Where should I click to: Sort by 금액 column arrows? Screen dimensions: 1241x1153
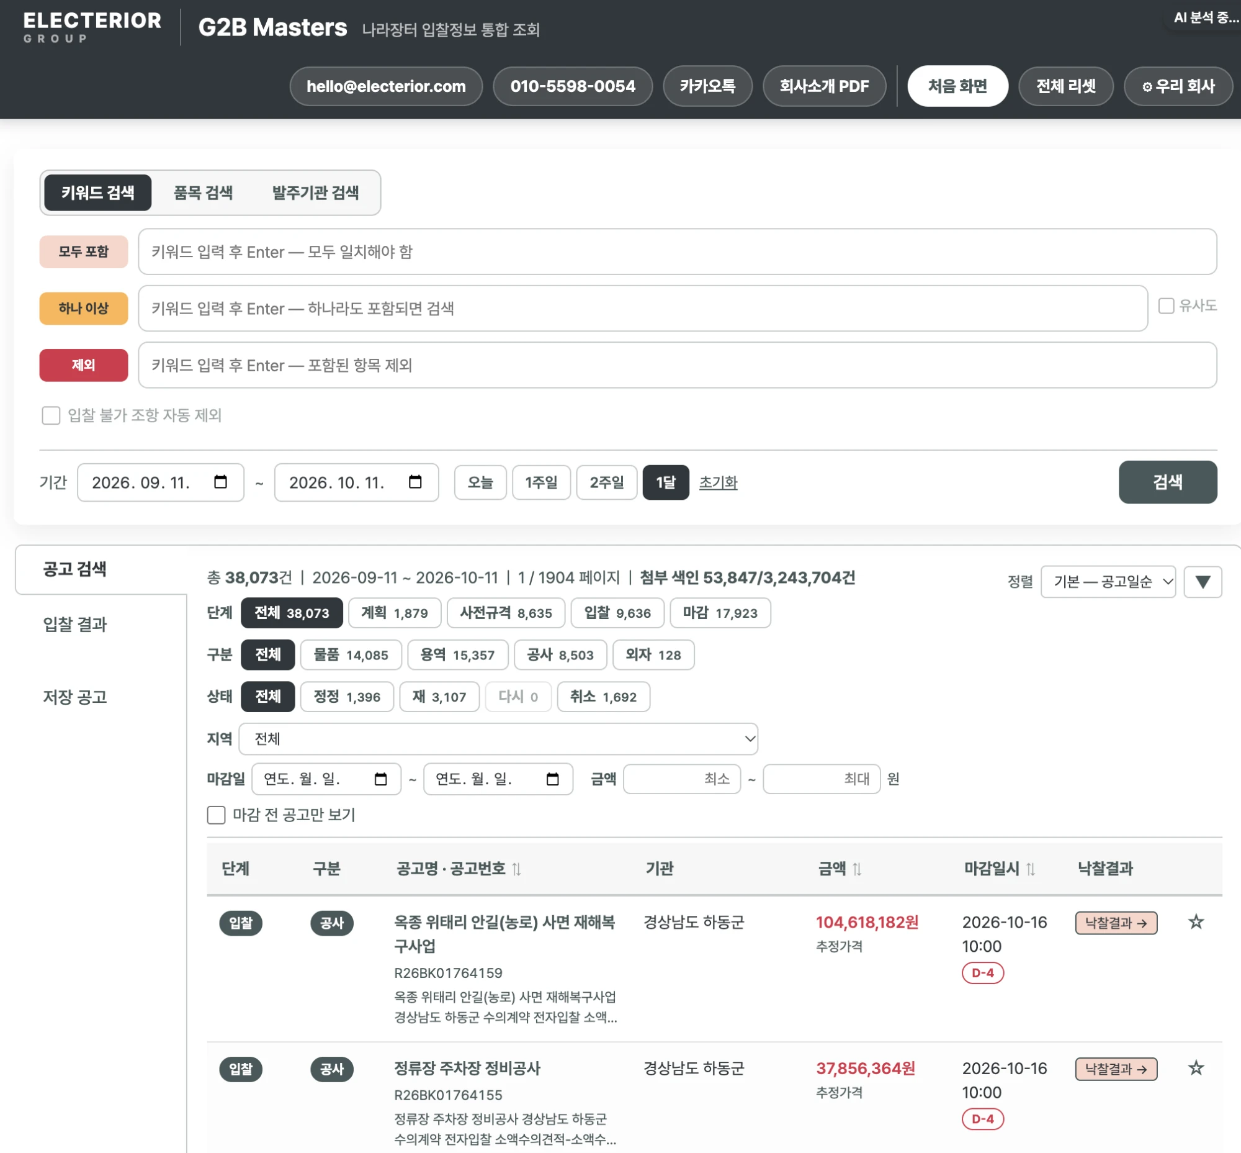[x=857, y=869]
